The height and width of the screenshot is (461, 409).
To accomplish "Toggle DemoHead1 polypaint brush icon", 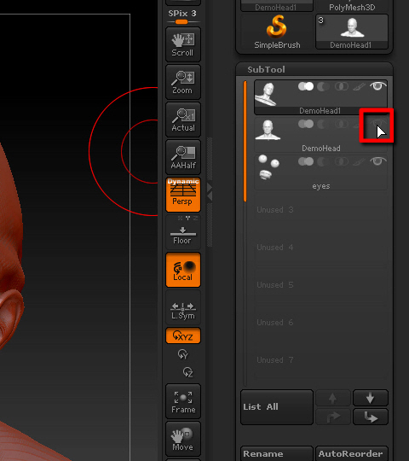I will (359, 86).
